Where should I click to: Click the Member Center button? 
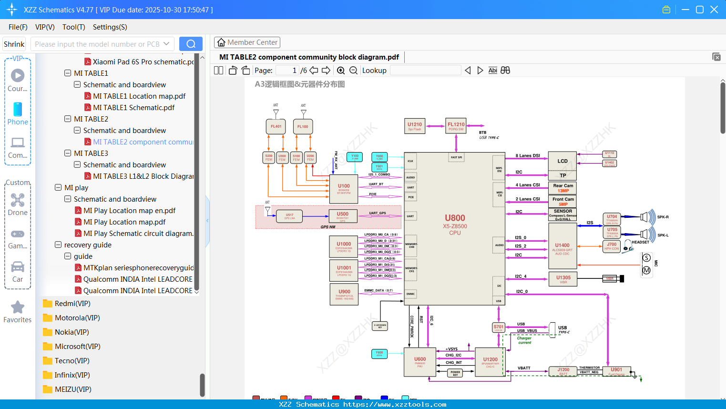[x=247, y=42]
